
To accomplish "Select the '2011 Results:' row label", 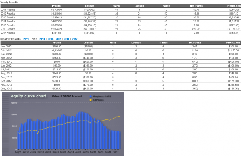I will coord(8,10).
